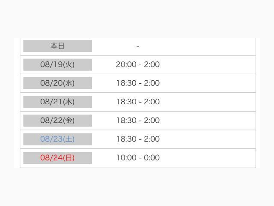Click the 18:30 - 2:00 time for Thursday
This screenshot has width=274, height=206.
[x=138, y=102]
